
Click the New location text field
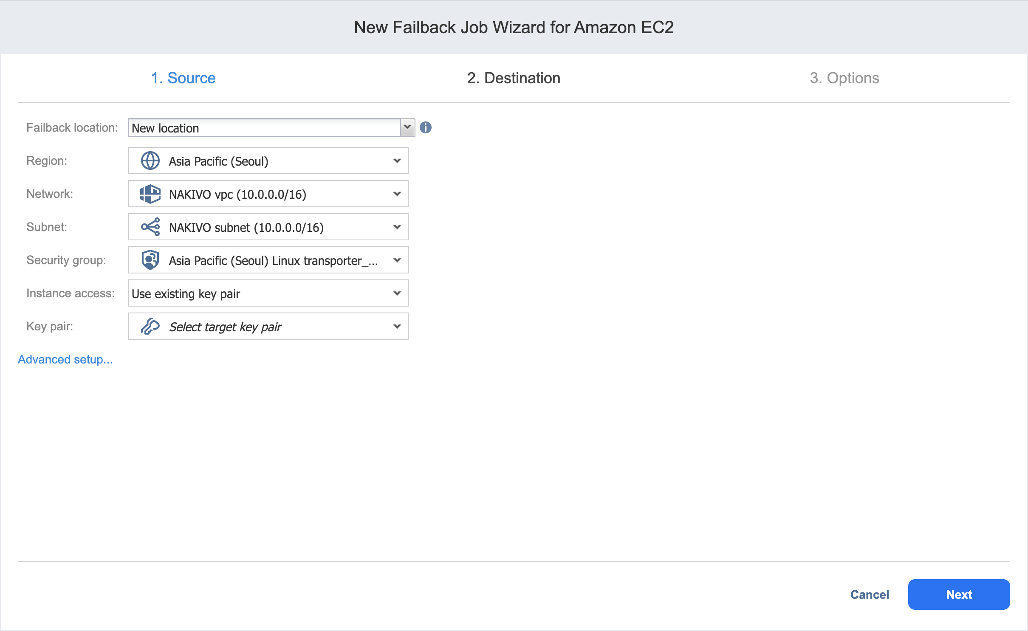[264, 127]
